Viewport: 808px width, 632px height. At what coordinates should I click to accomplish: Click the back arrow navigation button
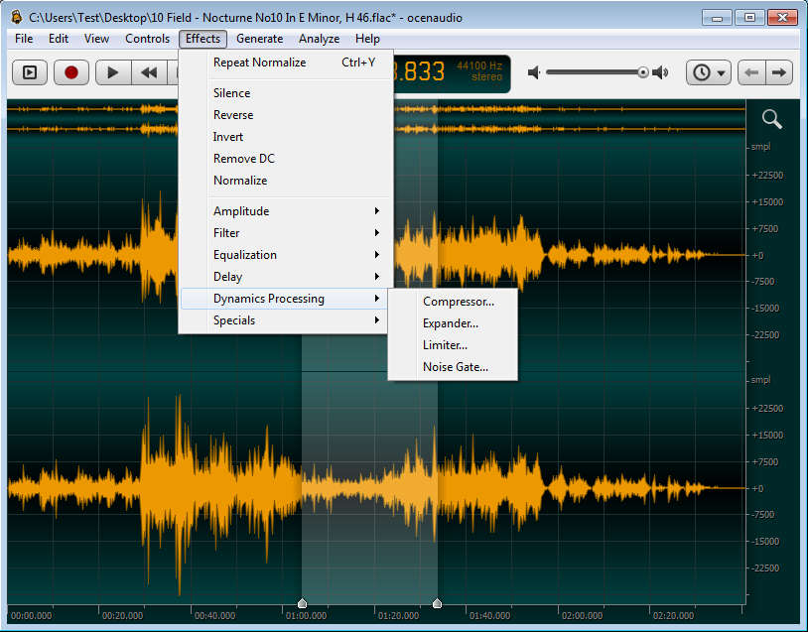click(751, 72)
